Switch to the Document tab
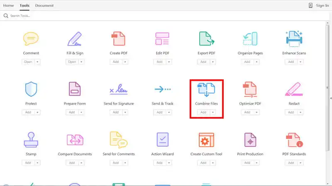 [44, 5]
